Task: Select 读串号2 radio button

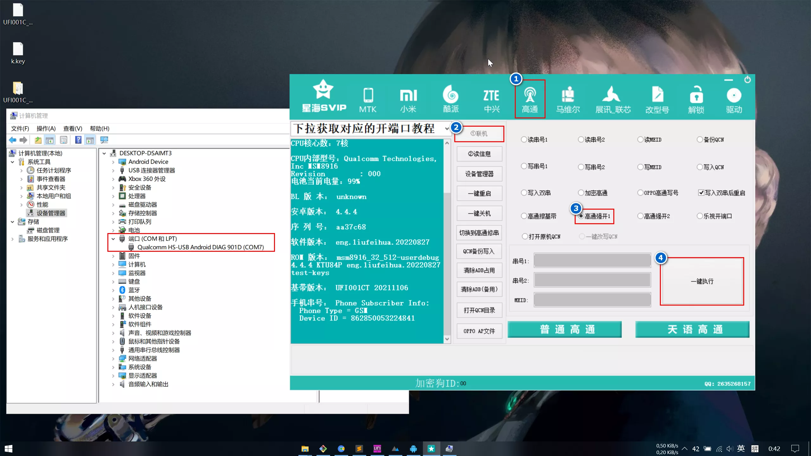Action: coord(591,140)
